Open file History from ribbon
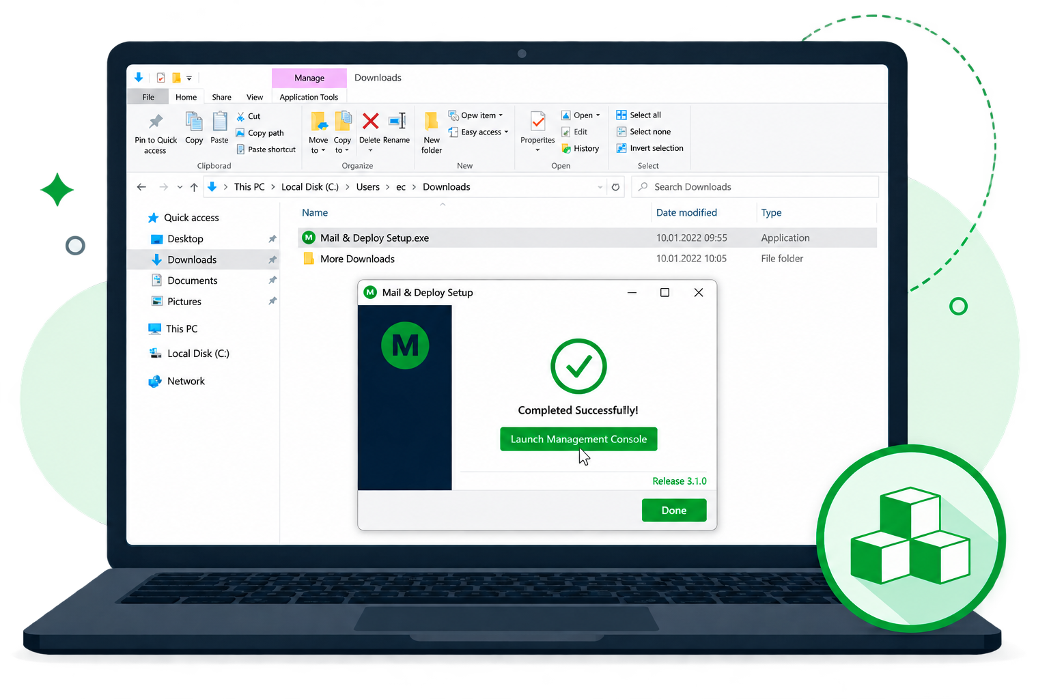The width and height of the screenshot is (1049, 699). [x=581, y=148]
